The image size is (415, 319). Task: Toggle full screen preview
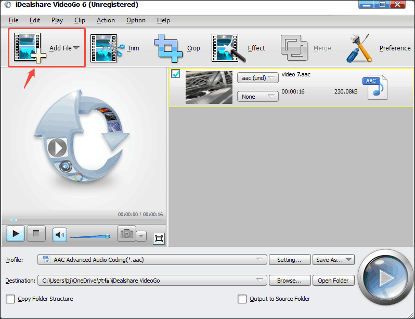click(x=159, y=238)
